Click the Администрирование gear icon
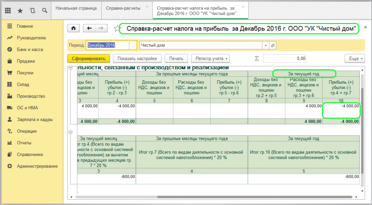This screenshot has width=372, height=205. tap(9, 166)
